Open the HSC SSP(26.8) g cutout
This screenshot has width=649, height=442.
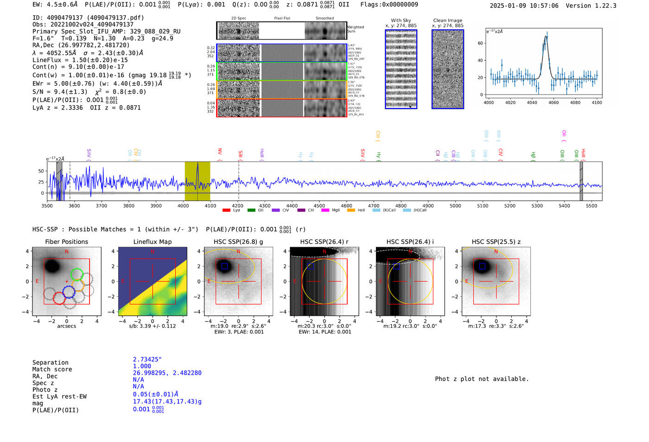(239, 282)
